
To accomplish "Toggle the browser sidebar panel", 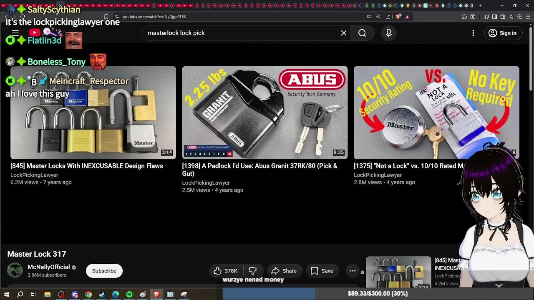I will (494, 17).
